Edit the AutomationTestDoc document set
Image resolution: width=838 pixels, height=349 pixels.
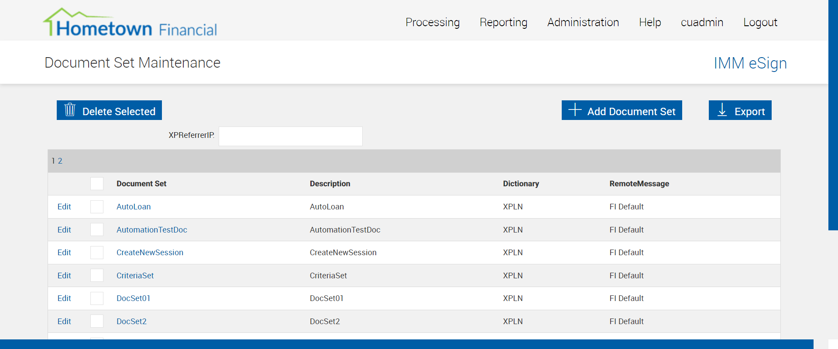point(64,230)
